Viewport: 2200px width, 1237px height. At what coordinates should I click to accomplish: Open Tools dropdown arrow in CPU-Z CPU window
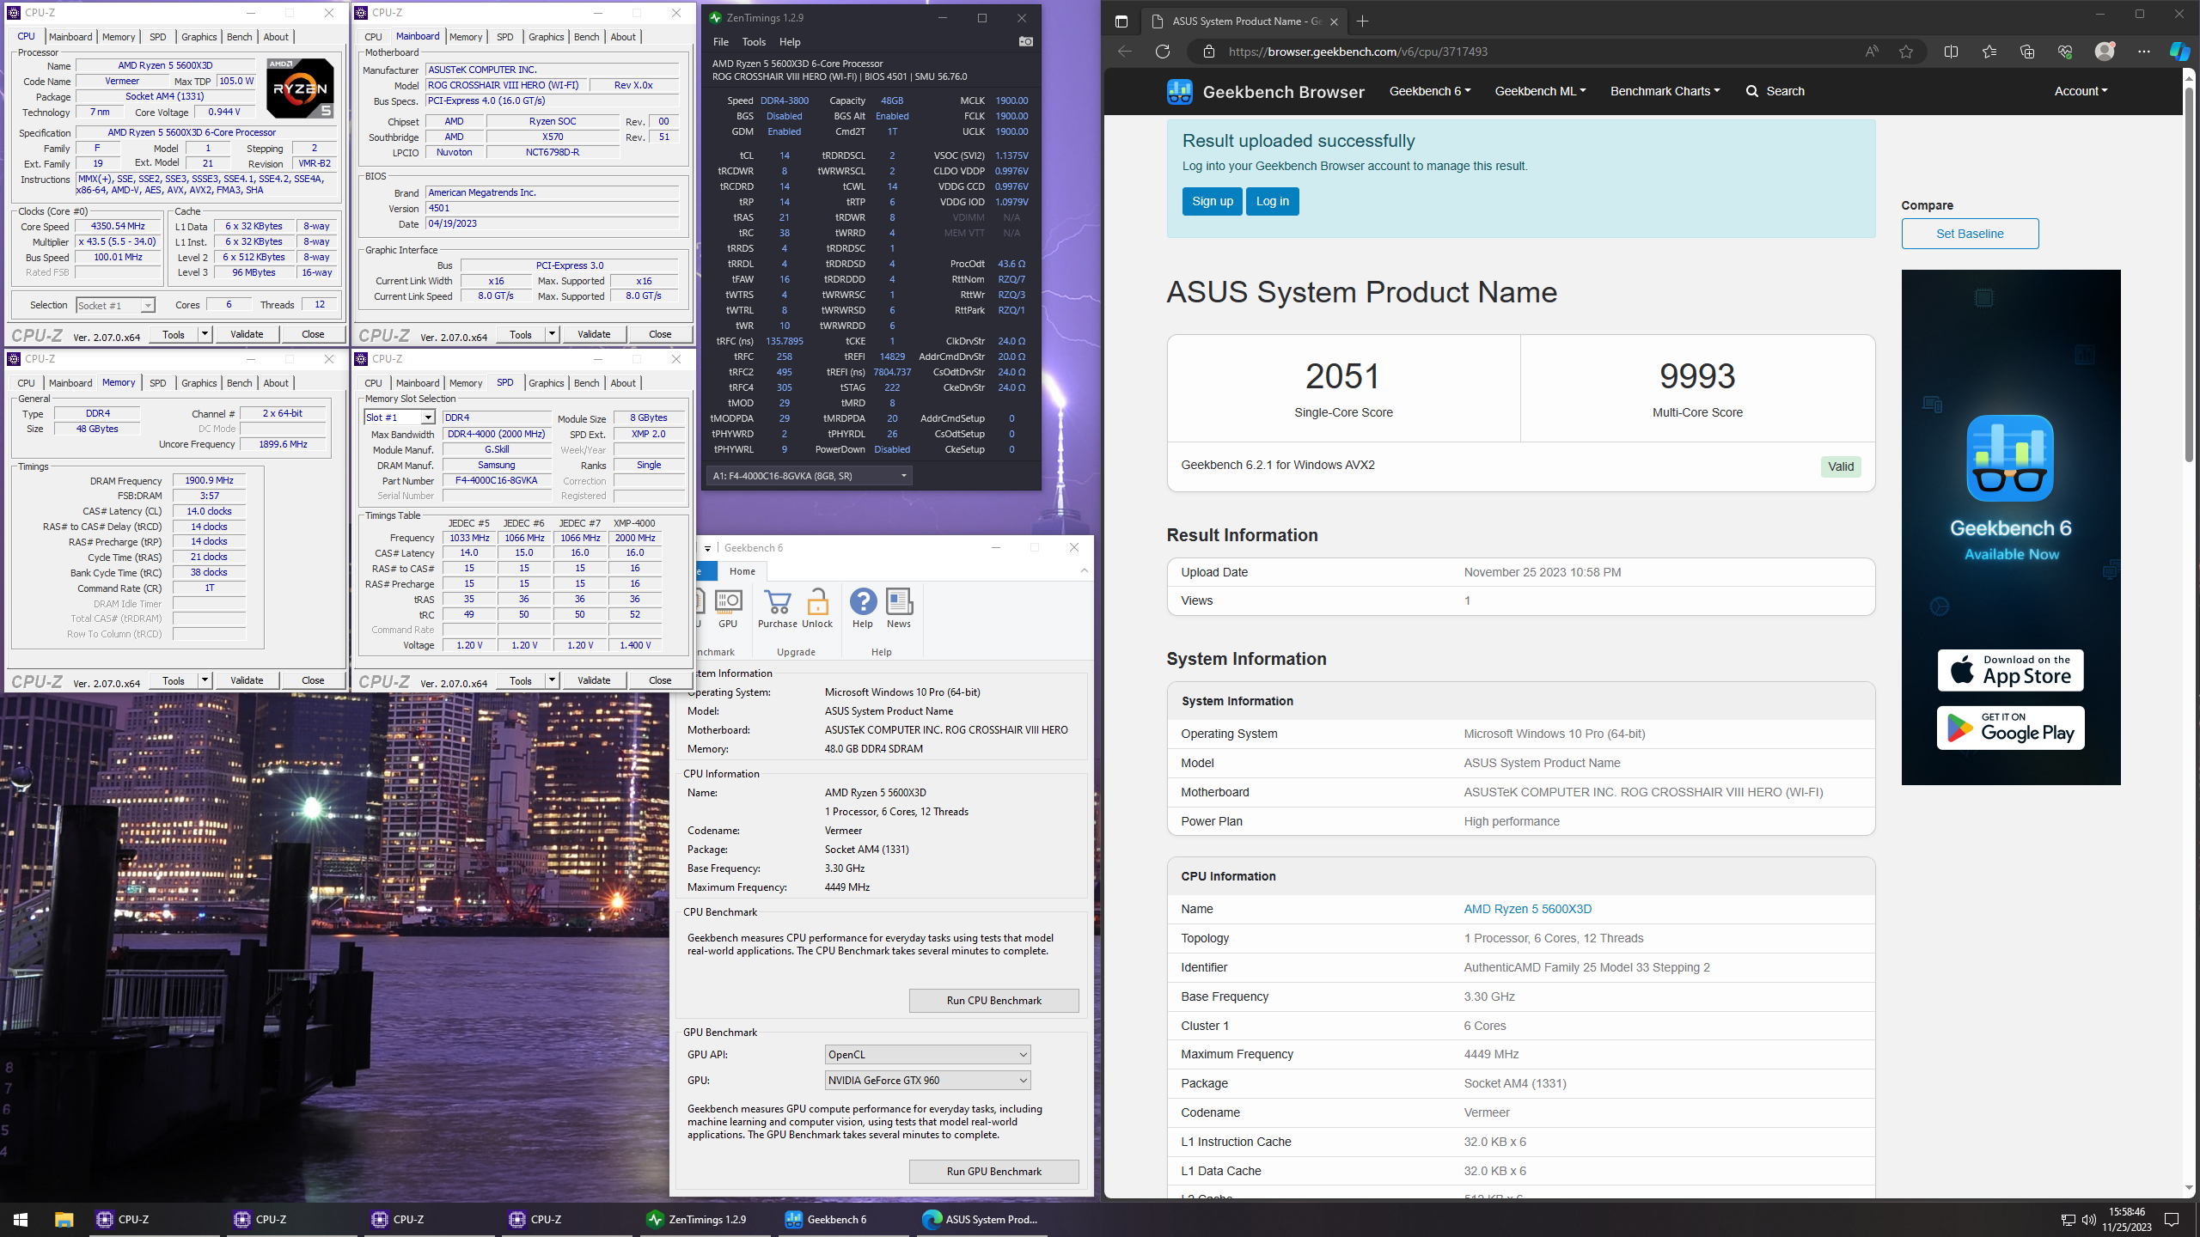205,333
